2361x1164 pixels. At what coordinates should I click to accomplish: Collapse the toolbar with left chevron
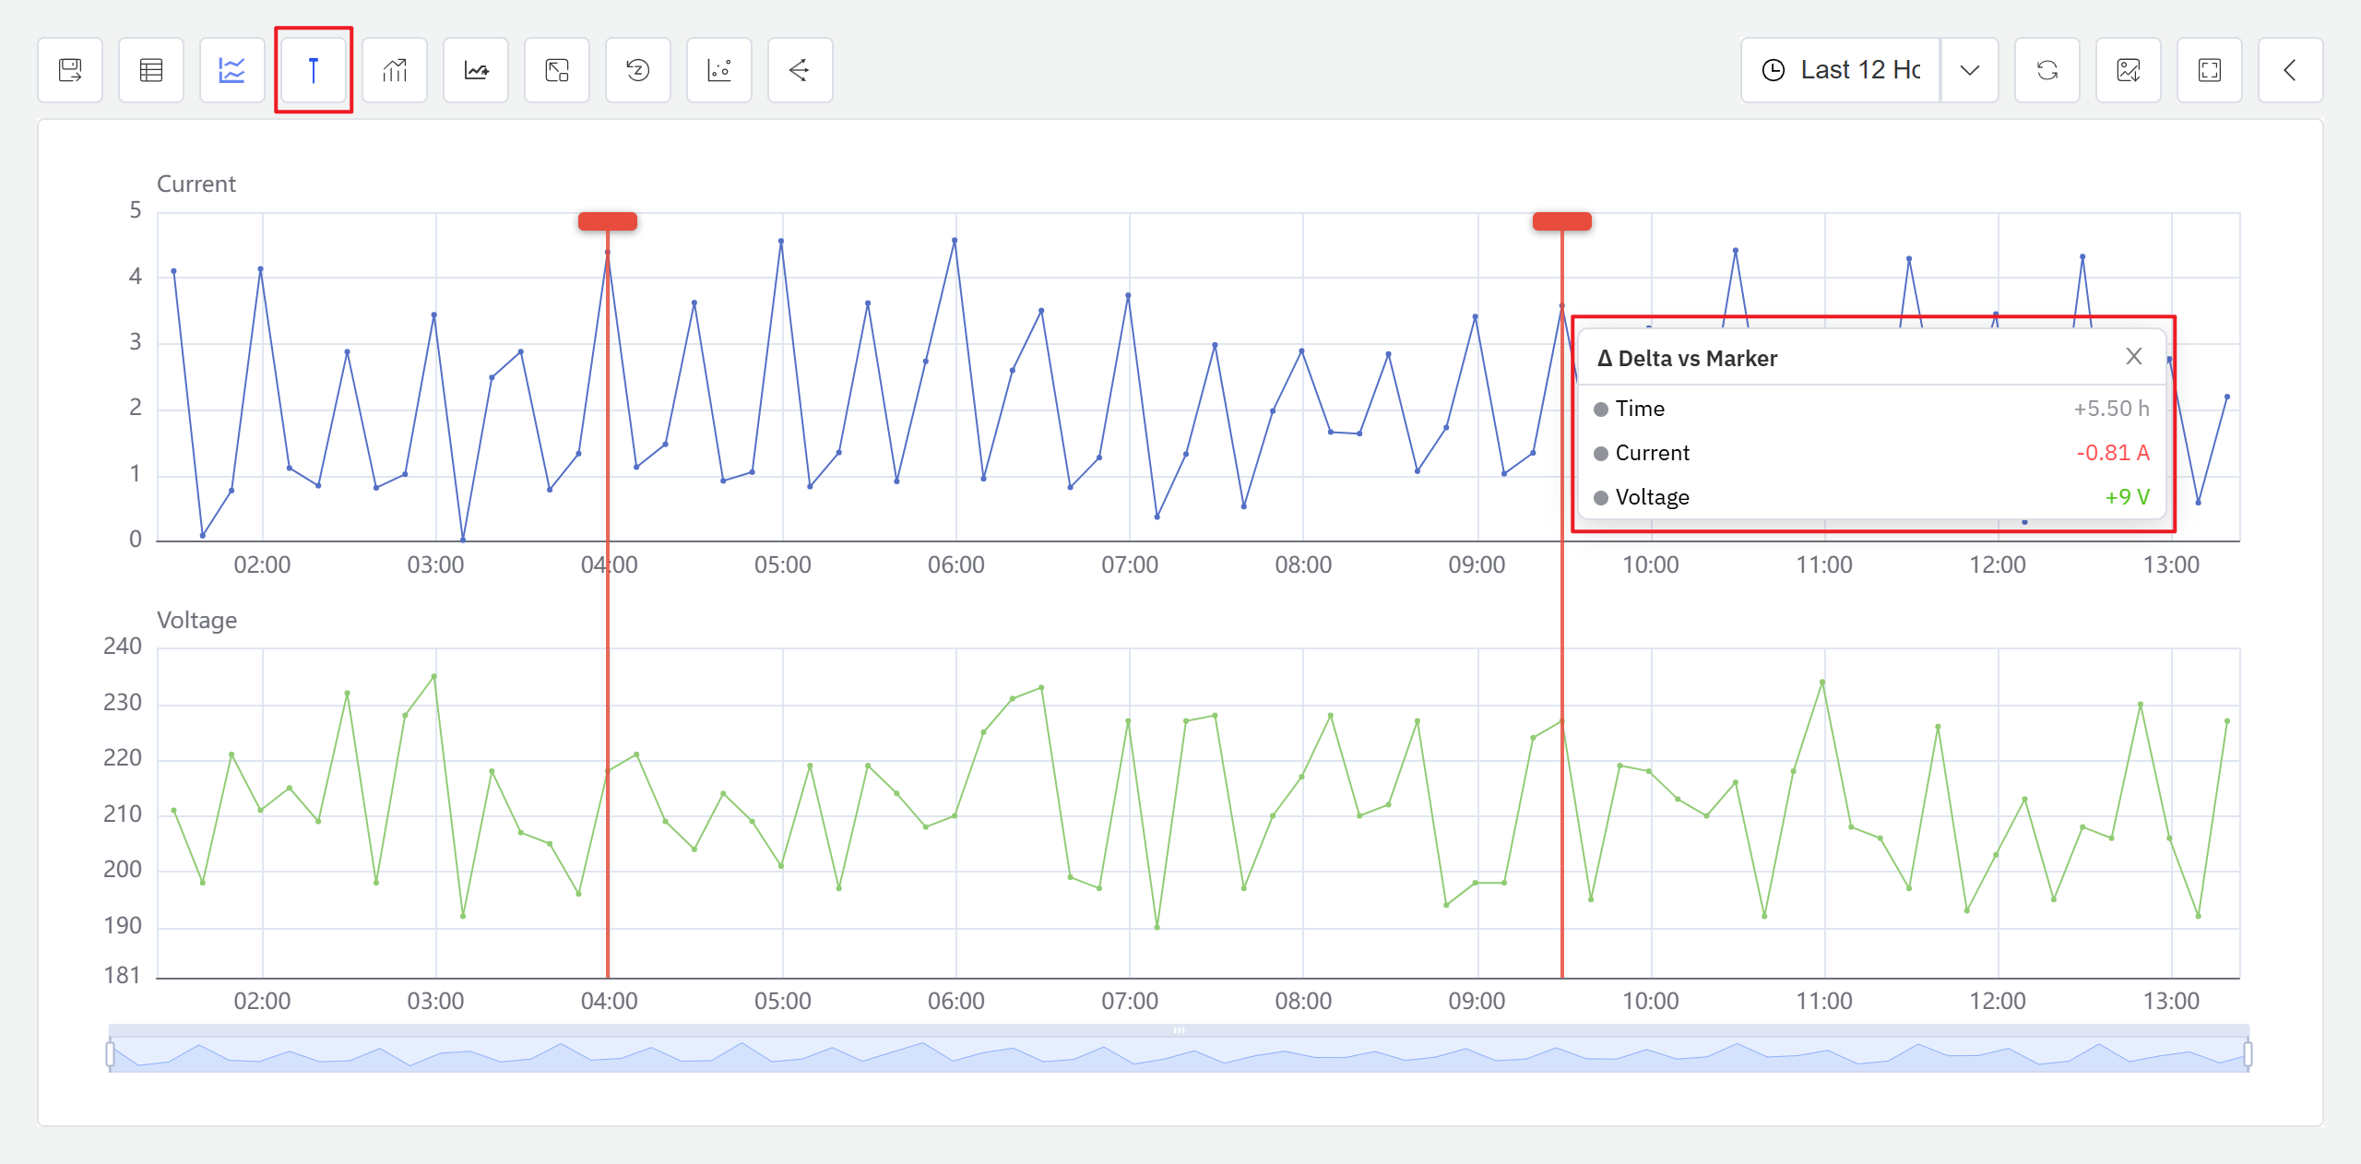coord(2290,70)
